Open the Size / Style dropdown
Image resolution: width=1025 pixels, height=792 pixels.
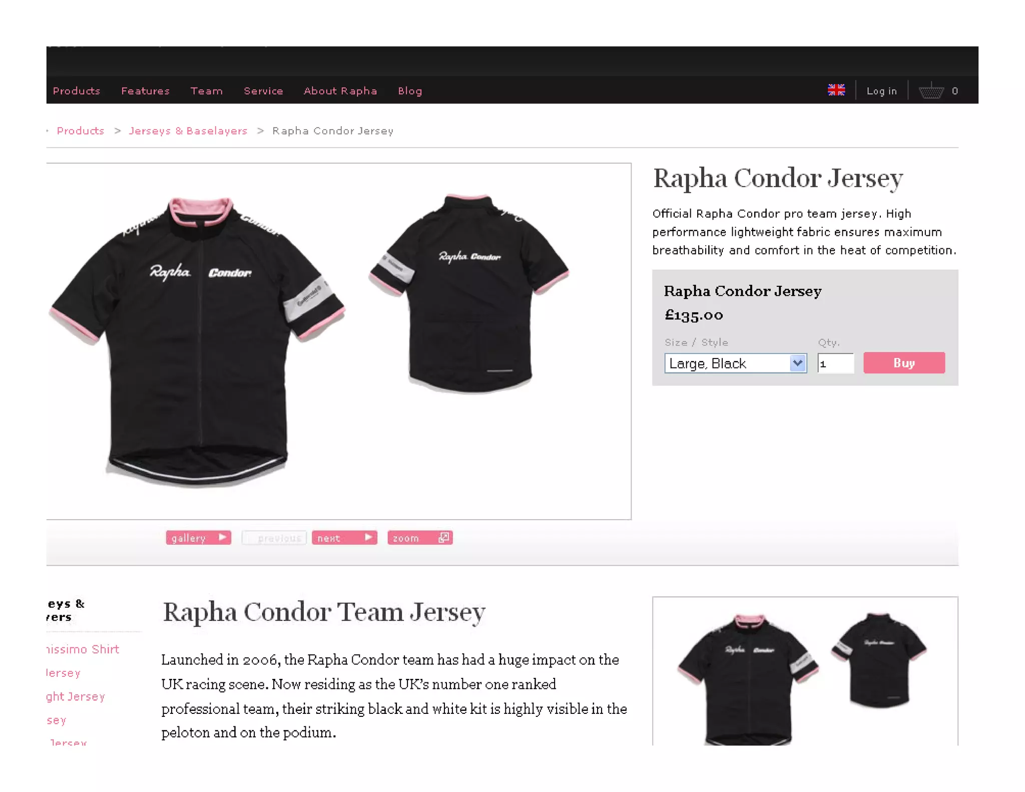735,363
